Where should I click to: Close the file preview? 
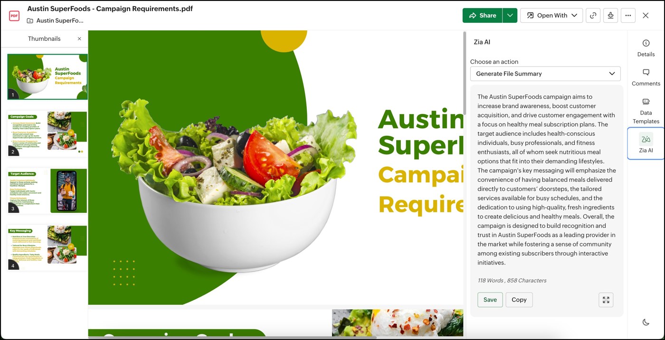[x=646, y=15]
